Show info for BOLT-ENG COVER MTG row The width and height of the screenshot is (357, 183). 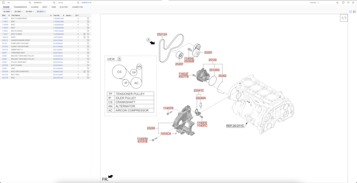(x=84, y=72)
